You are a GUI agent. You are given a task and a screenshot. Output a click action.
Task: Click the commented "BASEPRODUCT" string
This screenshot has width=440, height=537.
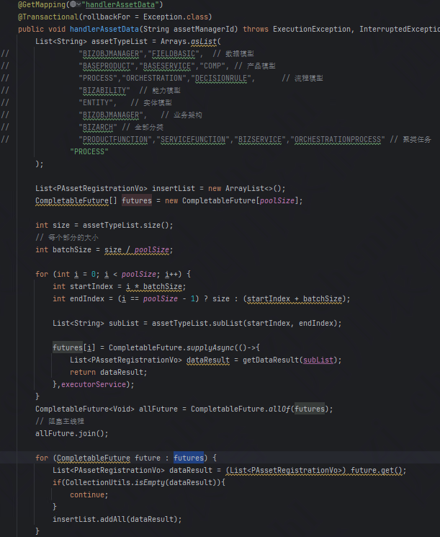pos(107,66)
